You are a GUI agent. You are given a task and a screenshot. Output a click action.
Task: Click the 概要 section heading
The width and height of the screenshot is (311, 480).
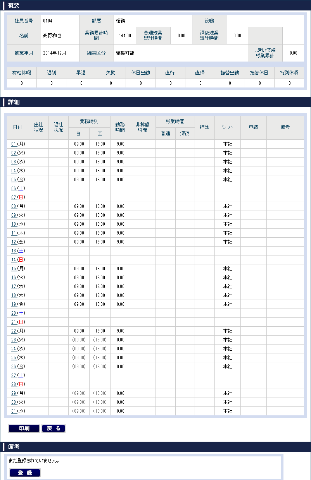[x=14, y=5]
